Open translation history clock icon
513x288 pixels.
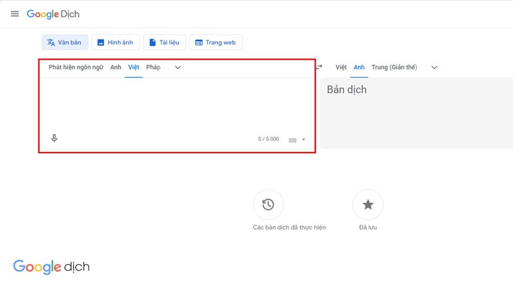268,205
